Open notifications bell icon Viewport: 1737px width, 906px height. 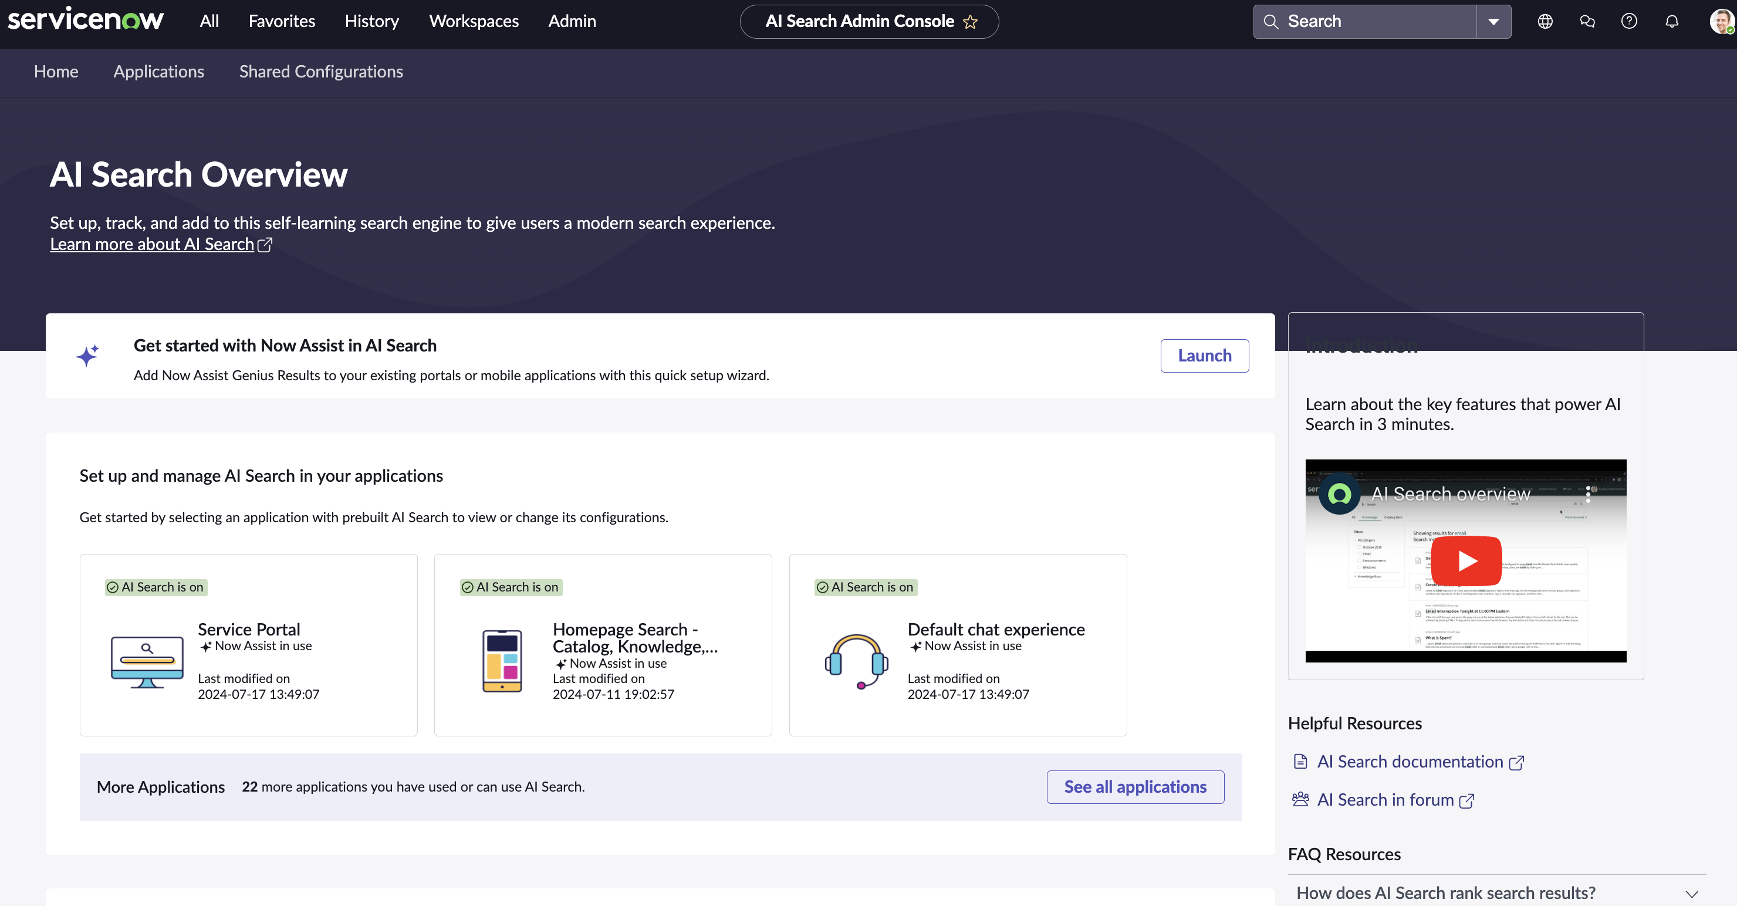pyautogui.click(x=1672, y=22)
